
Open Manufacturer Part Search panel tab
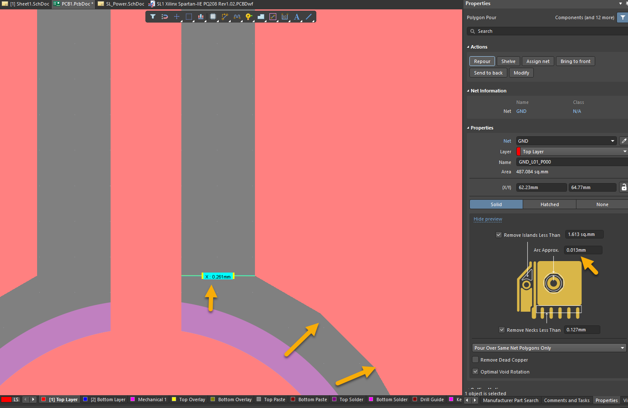tap(510, 400)
